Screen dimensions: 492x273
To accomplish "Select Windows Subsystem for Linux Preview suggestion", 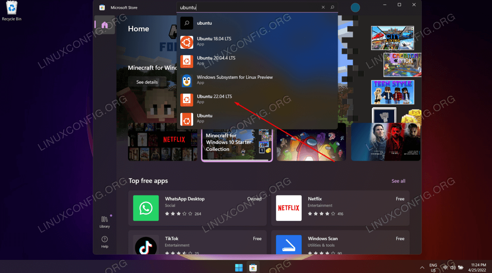I will [257, 80].
